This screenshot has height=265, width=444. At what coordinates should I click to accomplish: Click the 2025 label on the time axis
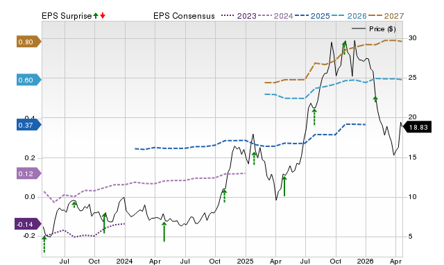click(x=245, y=261)
